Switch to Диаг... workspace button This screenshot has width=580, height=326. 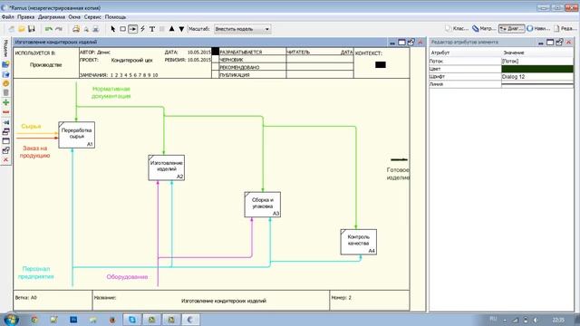tap(511, 28)
